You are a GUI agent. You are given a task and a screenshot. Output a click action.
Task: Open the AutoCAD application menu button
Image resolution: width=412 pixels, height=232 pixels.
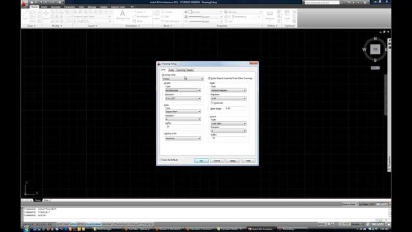[x=24, y=4]
